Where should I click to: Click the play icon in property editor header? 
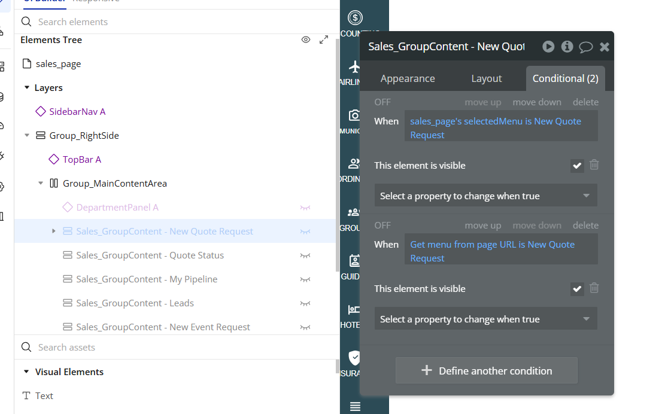point(548,47)
